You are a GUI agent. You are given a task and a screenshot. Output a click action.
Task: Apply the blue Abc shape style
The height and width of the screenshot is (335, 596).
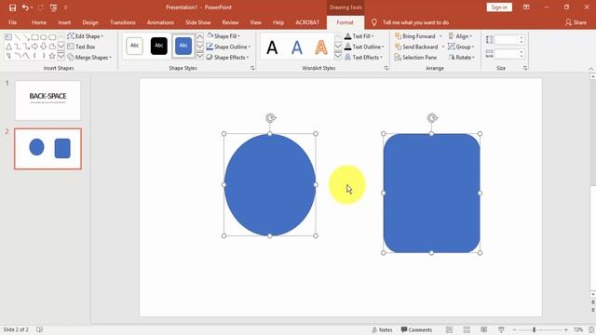pyautogui.click(x=183, y=46)
